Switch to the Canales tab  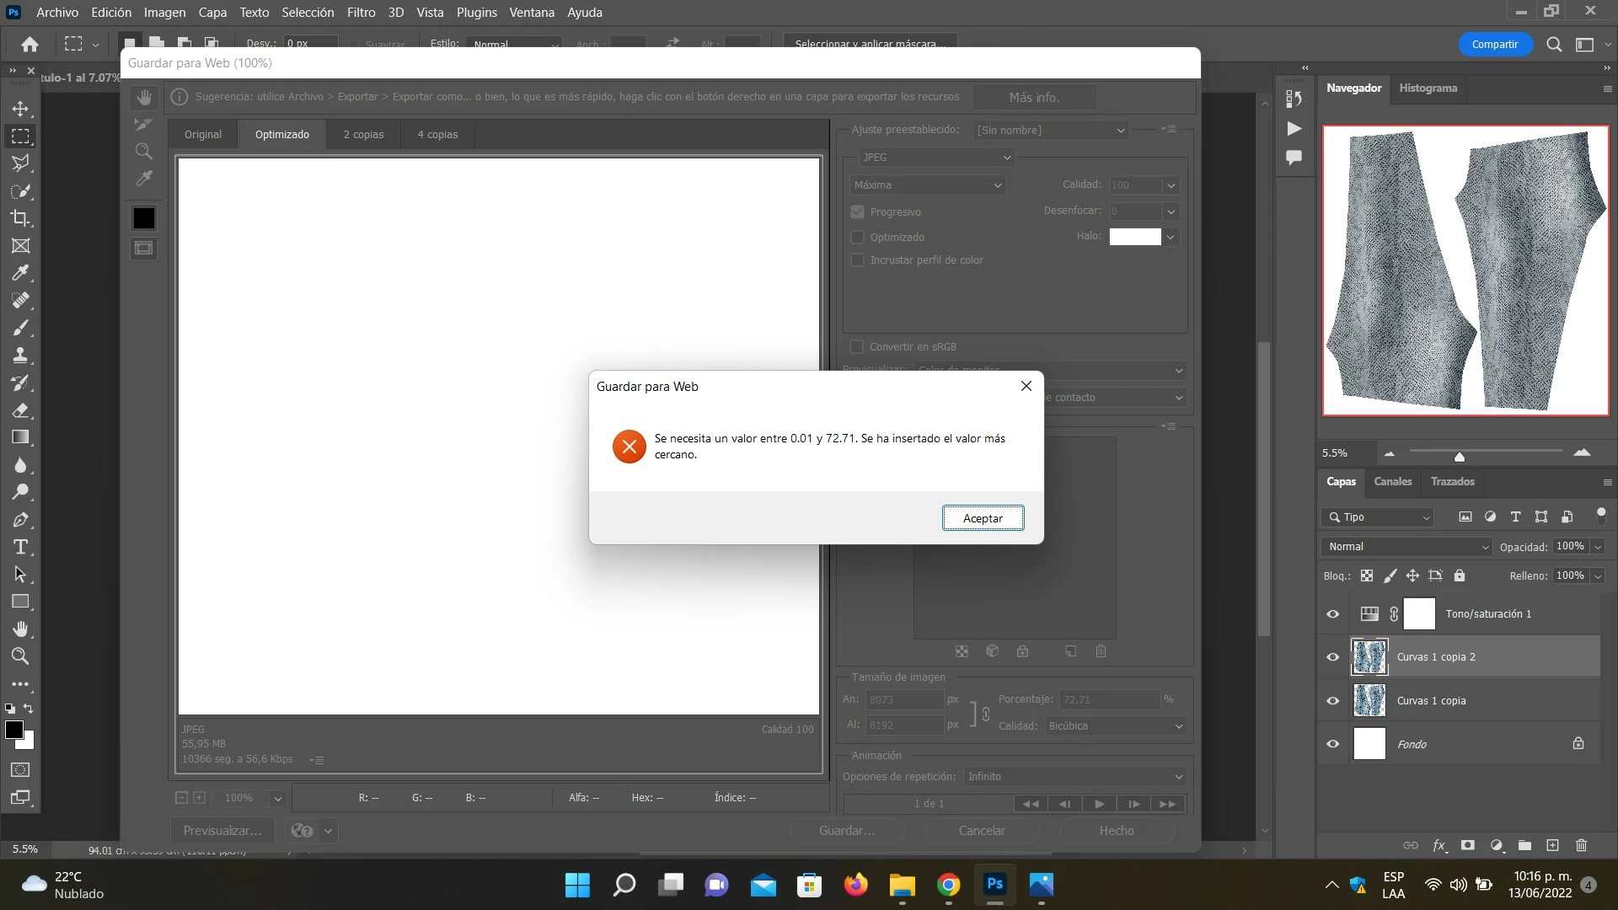point(1392,482)
